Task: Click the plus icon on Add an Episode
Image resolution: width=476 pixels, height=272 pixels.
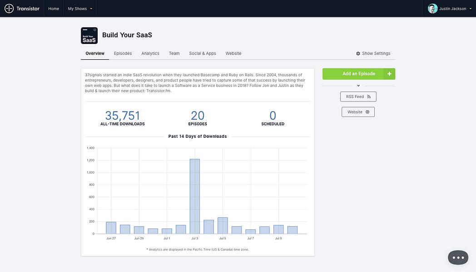Action: [x=389, y=74]
